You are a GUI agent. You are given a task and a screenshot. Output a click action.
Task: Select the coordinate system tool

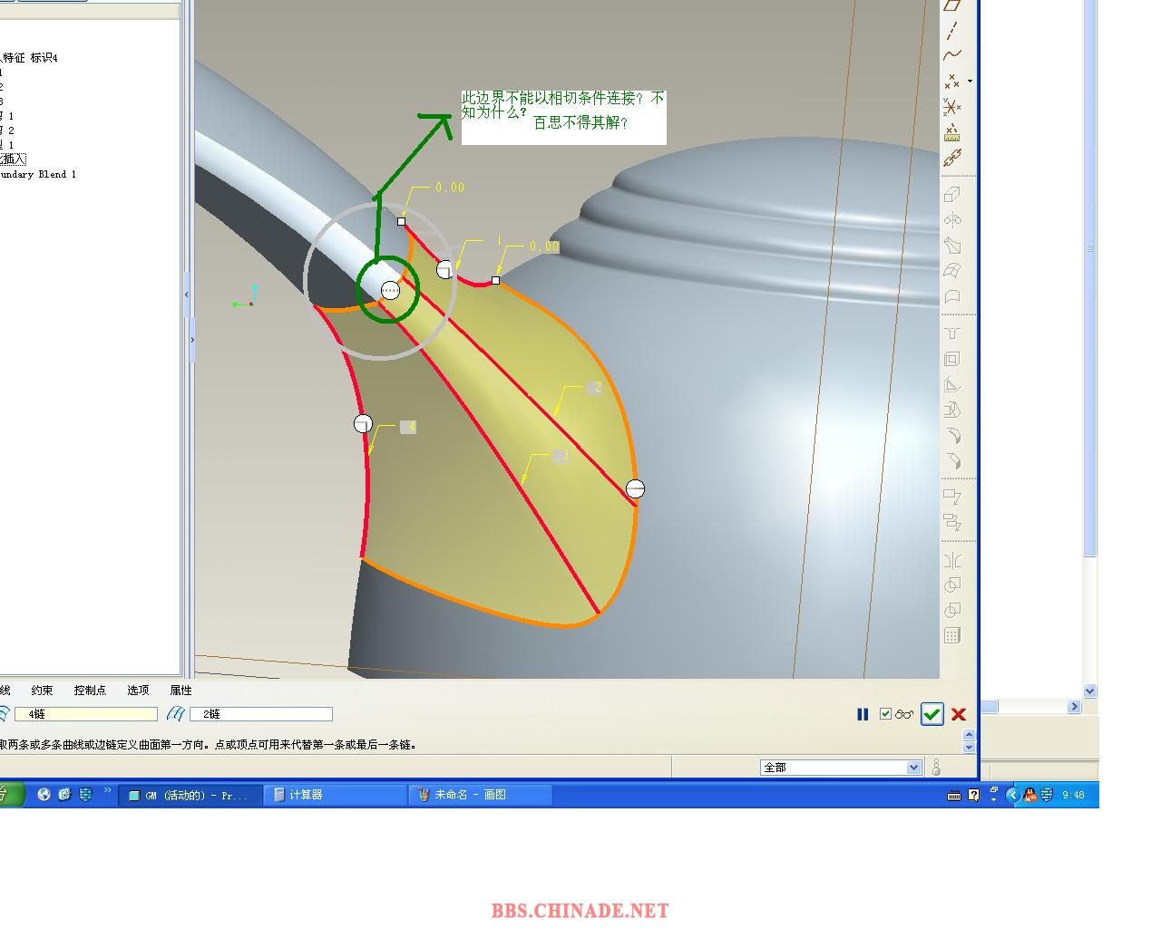pos(951,107)
